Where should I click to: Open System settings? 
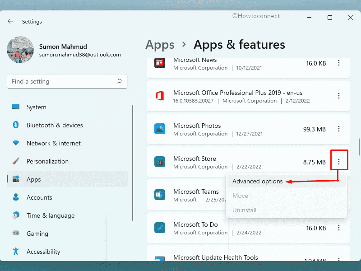[67, 107]
